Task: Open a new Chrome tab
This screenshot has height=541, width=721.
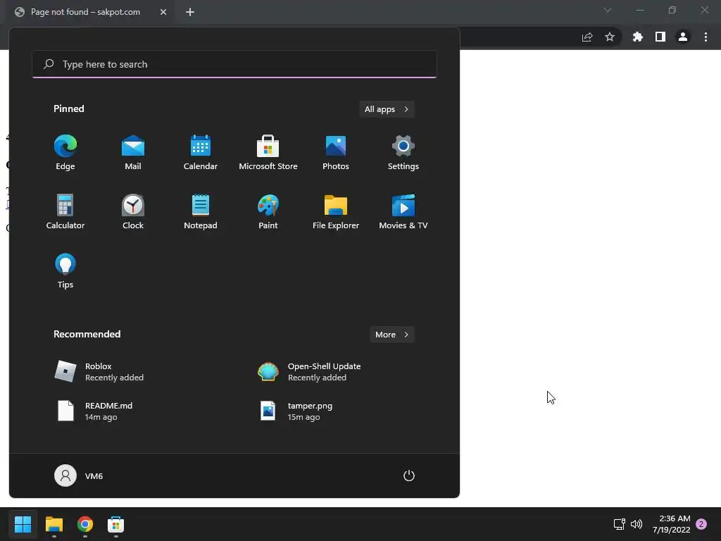Action: click(190, 12)
